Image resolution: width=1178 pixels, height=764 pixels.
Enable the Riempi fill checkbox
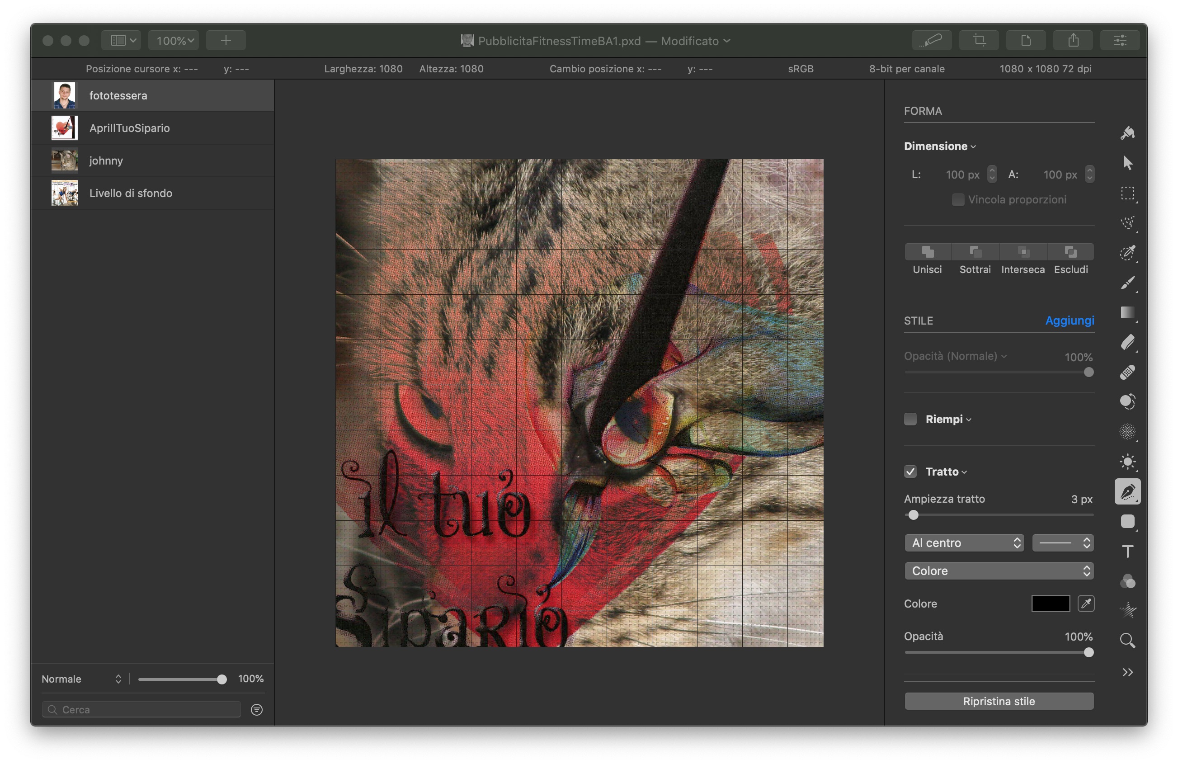910,419
